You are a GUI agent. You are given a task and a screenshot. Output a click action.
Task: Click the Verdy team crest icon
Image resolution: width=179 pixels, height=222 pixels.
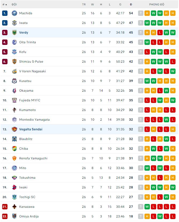[14, 33]
